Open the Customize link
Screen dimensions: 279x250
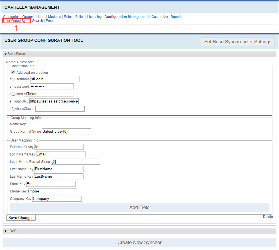pos(160,17)
